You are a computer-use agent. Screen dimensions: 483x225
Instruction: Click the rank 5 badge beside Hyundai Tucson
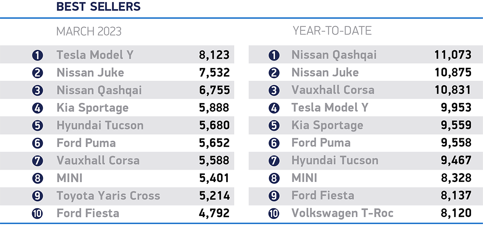[x=37, y=126]
